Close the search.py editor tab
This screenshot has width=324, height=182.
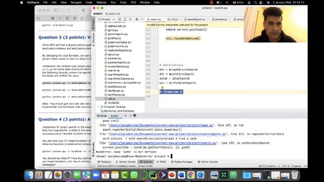tap(164, 19)
